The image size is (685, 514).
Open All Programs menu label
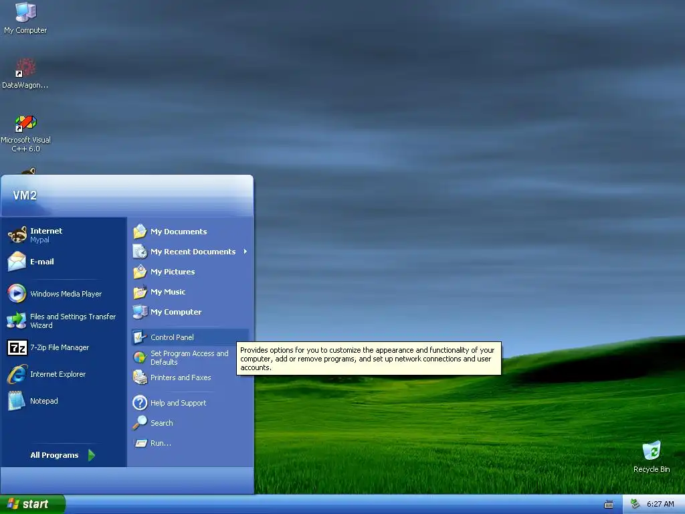pyautogui.click(x=54, y=455)
